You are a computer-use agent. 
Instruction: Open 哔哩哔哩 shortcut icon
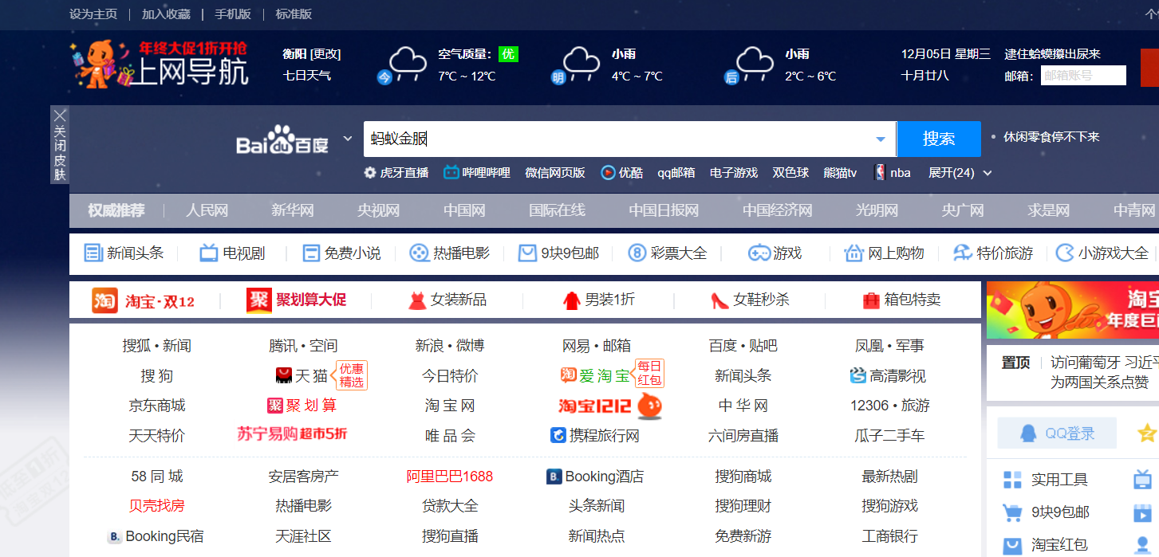tap(451, 173)
